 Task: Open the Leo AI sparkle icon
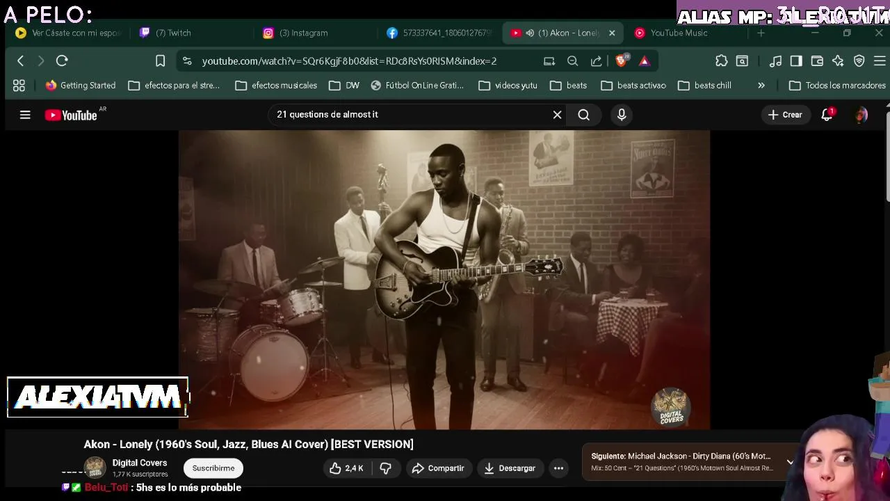(x=838, y=61)
